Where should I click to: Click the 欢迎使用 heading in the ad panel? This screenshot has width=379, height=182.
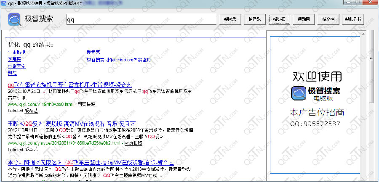(317, 76)
